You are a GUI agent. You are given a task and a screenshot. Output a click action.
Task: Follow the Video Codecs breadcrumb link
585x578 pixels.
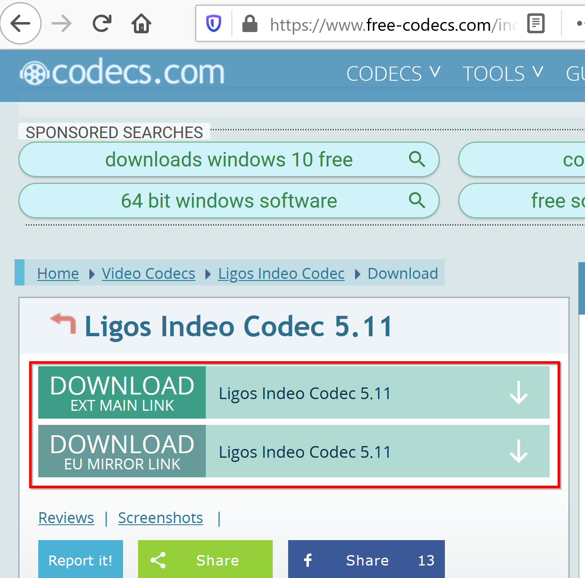[148, 273]
